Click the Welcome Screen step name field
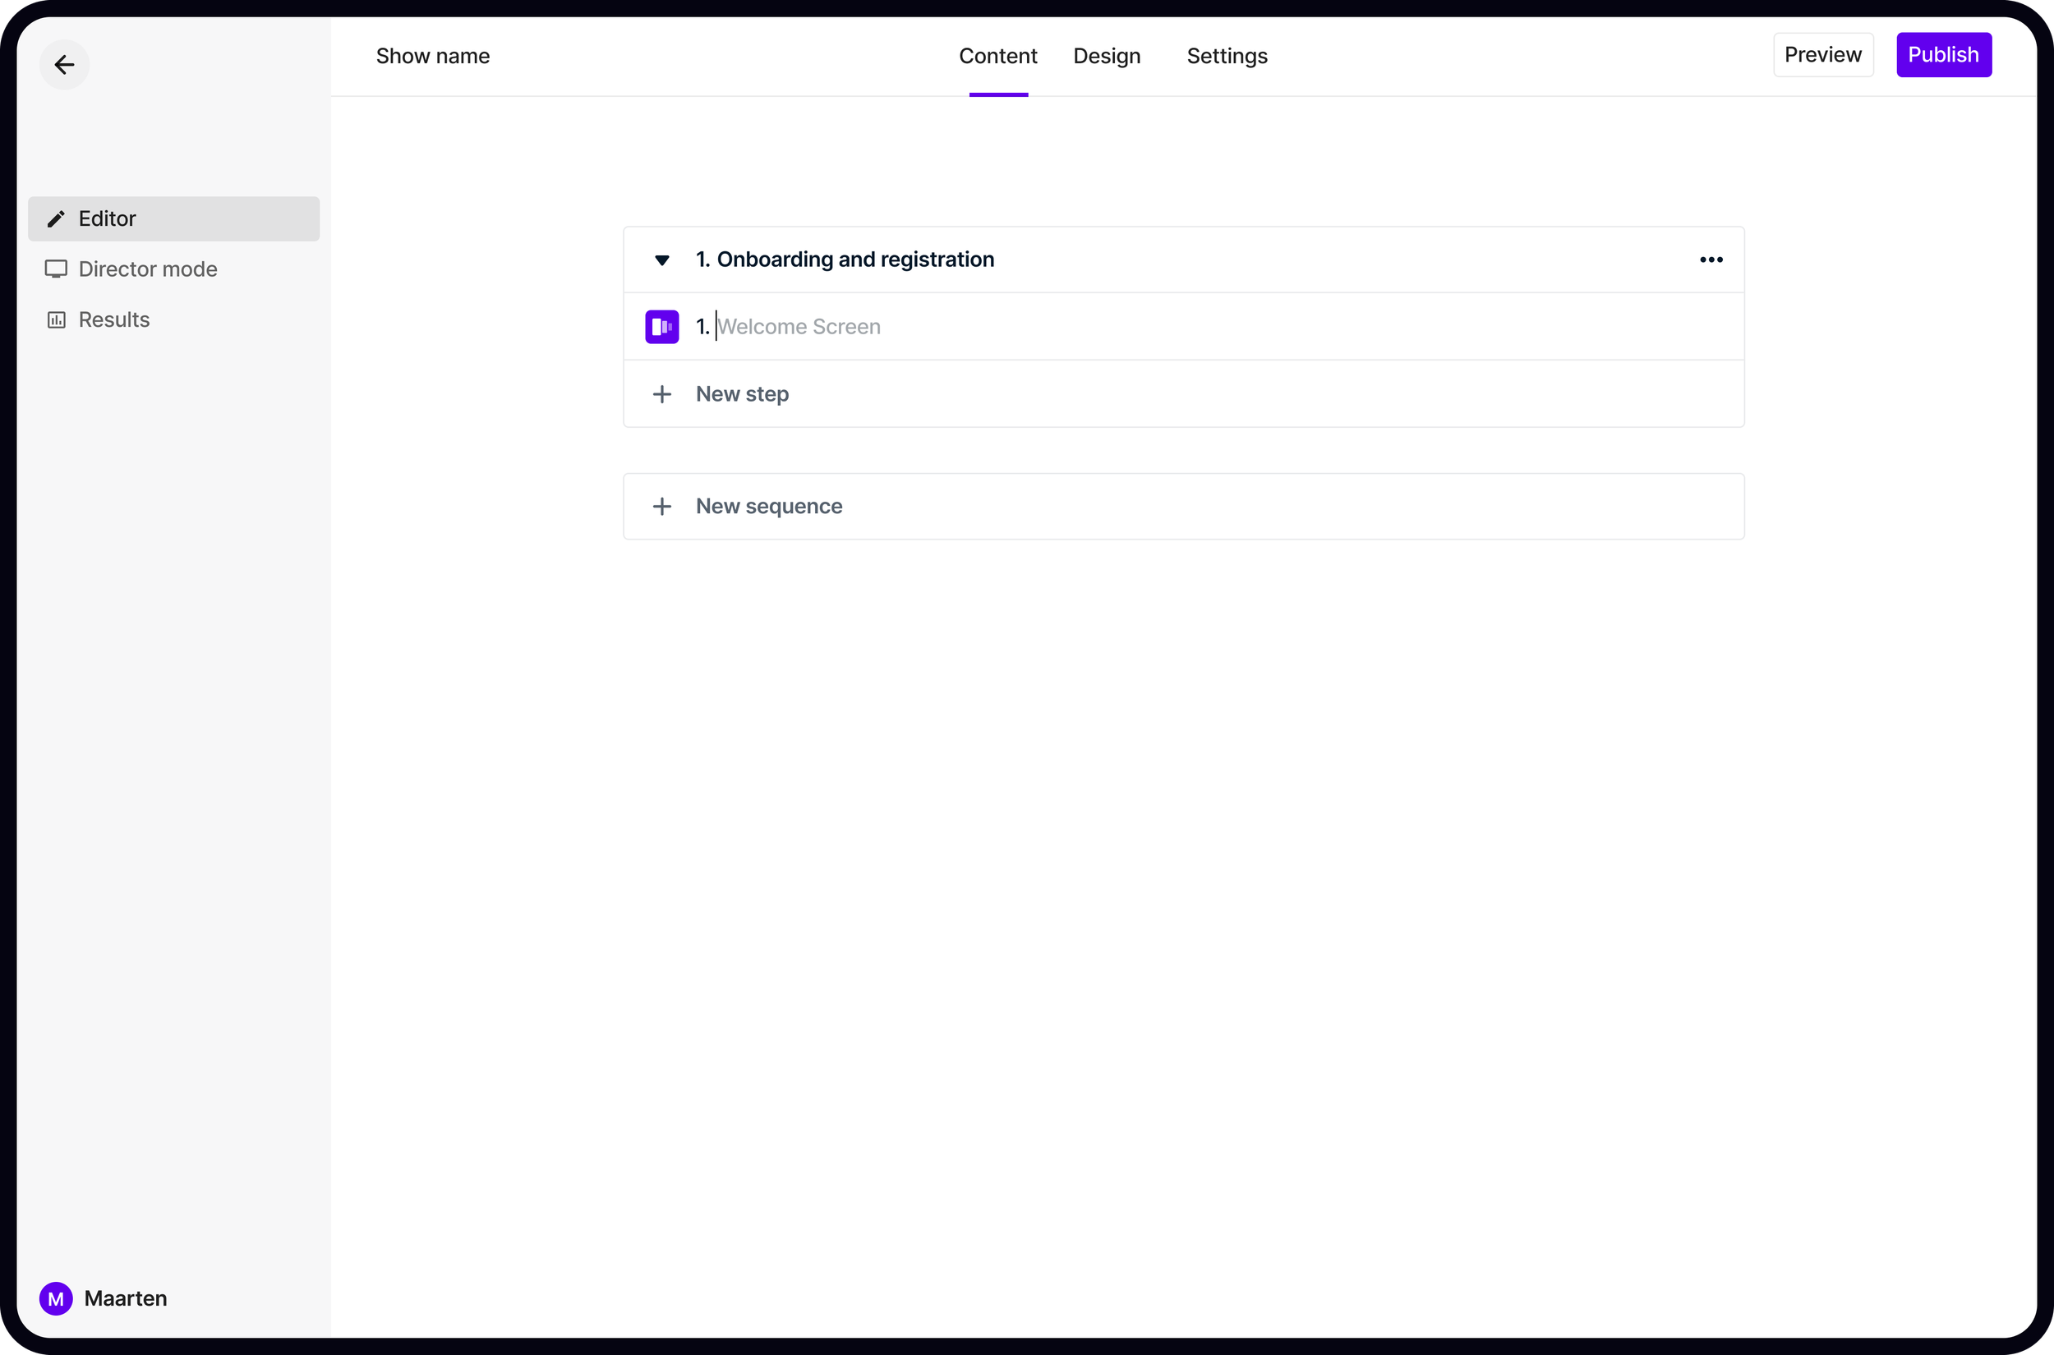Screen dimensions: 2054x1355 pos(799,327)
